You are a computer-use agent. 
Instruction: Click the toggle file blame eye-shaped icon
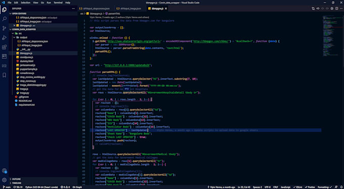tap(318, 9)
